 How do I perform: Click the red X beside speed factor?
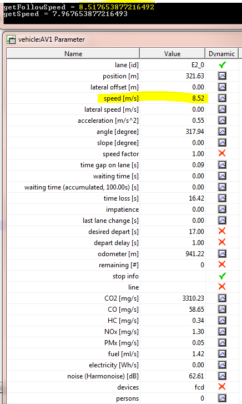point(222,153)
